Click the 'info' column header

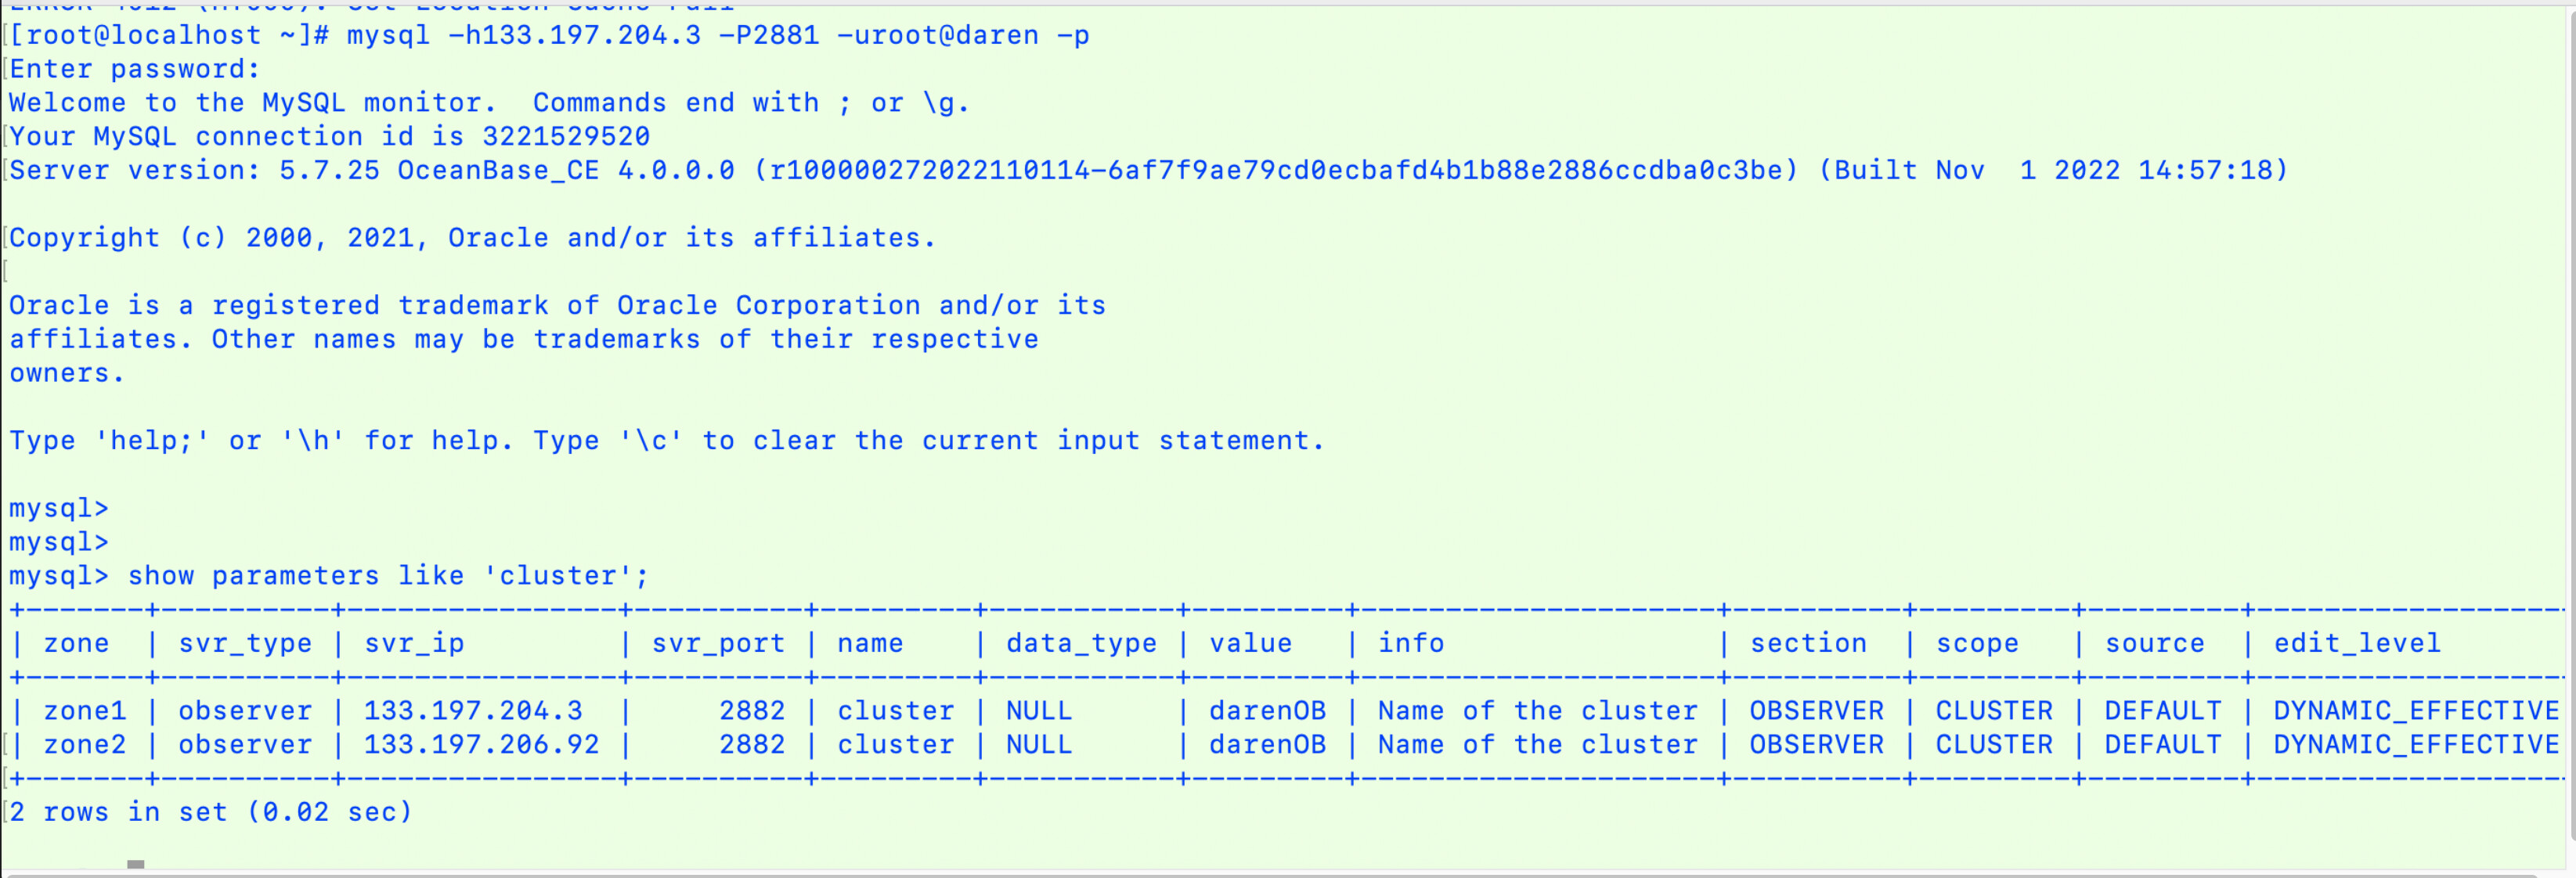[1411, 643]
